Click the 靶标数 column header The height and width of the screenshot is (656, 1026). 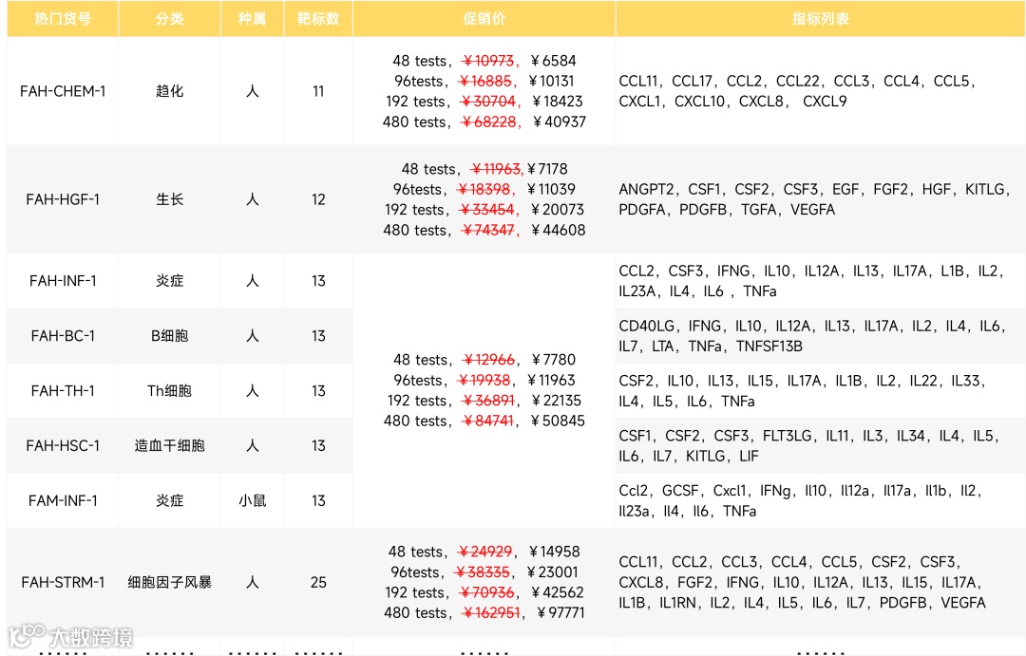[x=318, y=18]
